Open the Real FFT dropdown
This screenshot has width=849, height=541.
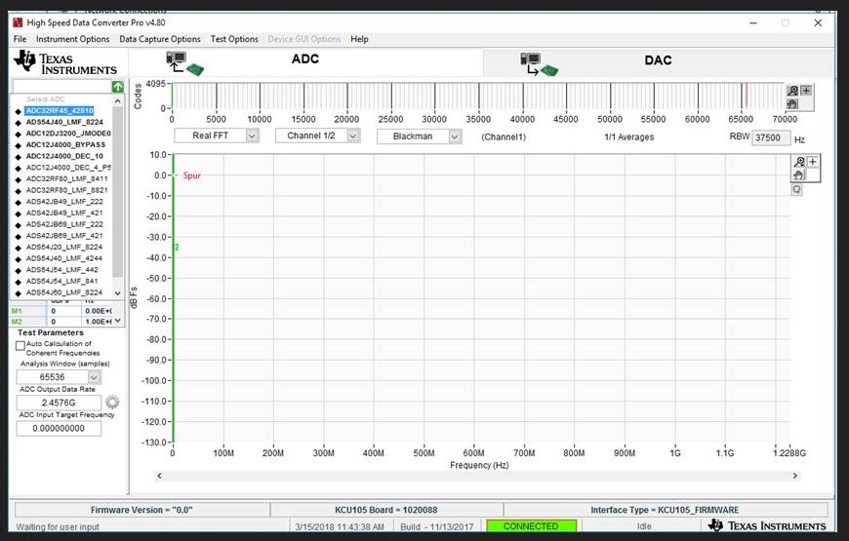(252, 135)
